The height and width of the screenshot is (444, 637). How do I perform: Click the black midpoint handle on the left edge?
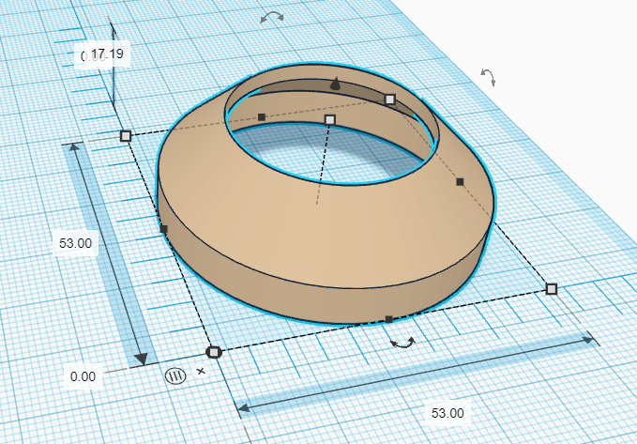[x=164, y=229]
